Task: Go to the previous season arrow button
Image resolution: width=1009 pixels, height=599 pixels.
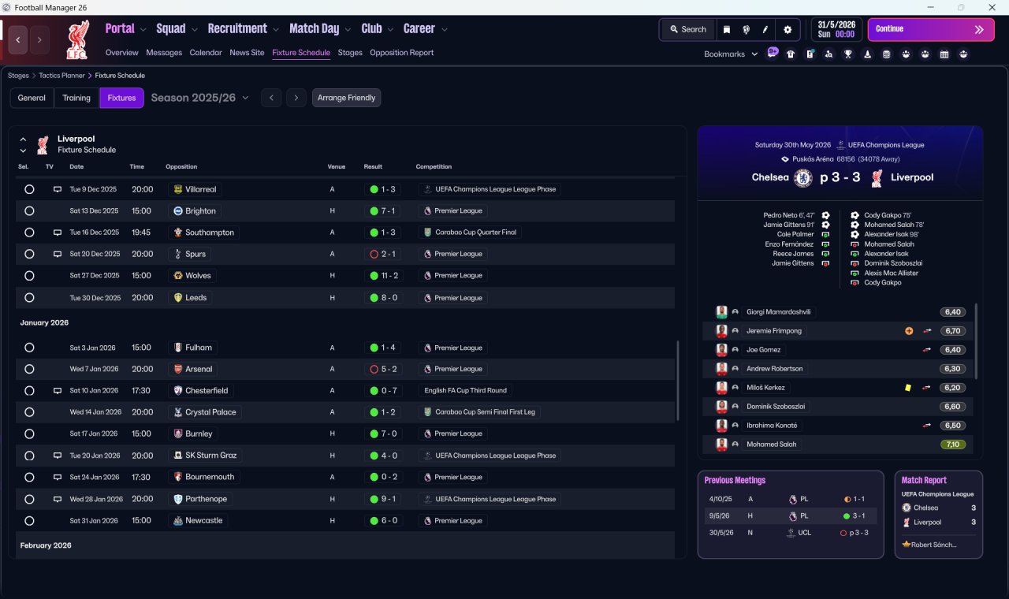Action: coord(271,98)
